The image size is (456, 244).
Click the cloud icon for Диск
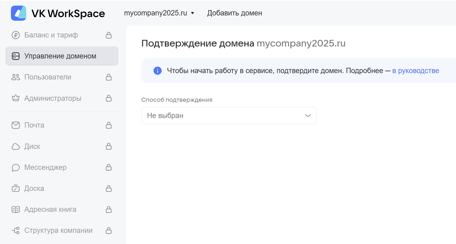(16, 146)
